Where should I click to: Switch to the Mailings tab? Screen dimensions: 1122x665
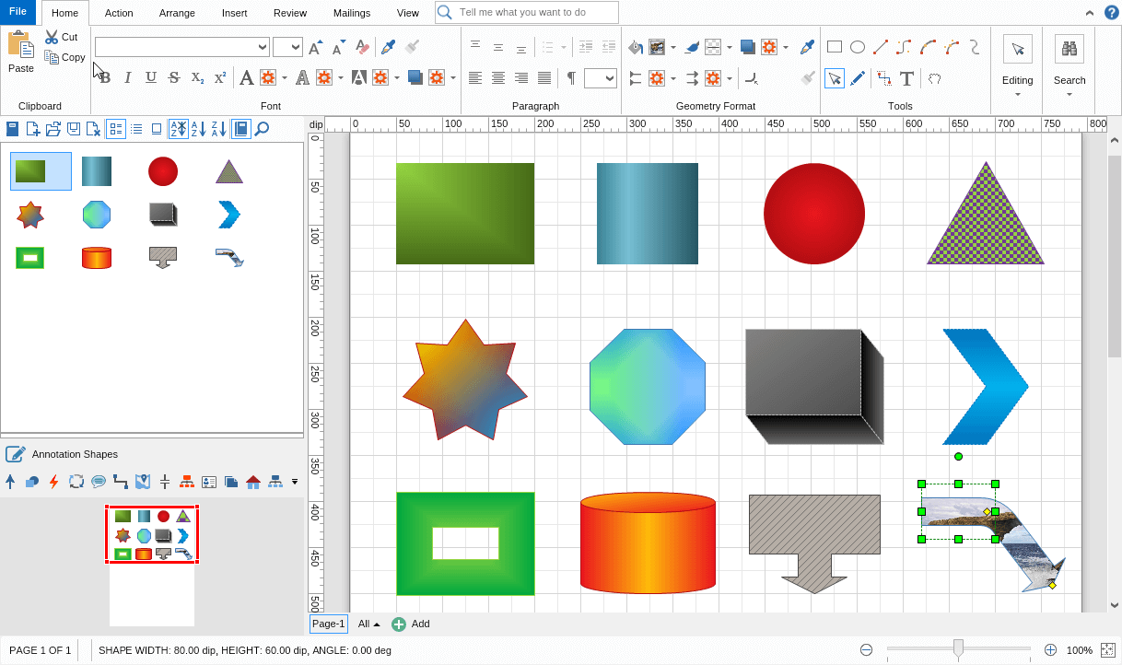point(352,13)
